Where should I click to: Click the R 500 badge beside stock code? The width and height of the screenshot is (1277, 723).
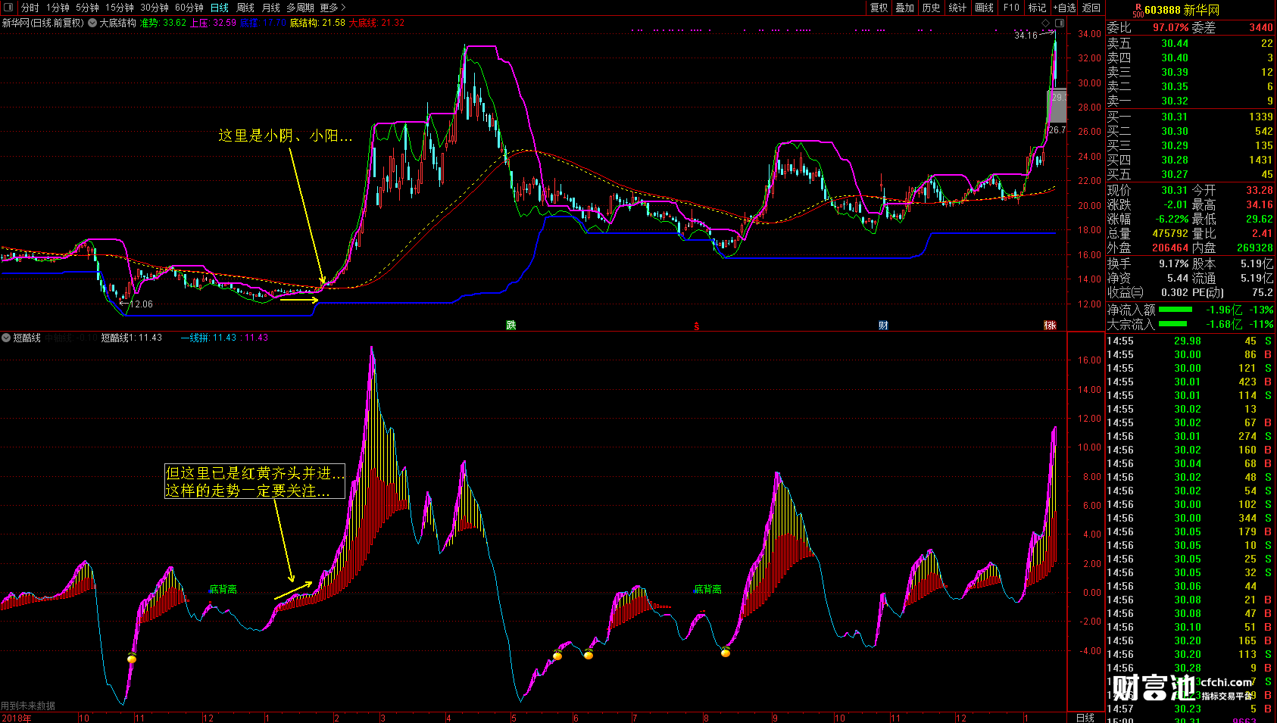click(1138, 10)
